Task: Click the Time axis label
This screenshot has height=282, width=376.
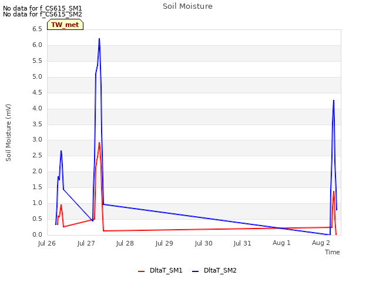Action: click(333, 252)
